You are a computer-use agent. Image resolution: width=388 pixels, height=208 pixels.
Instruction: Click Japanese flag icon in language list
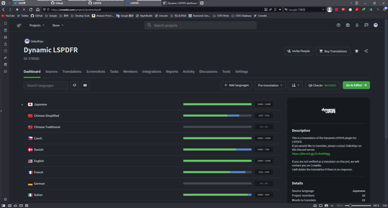[x=30, y=104]
